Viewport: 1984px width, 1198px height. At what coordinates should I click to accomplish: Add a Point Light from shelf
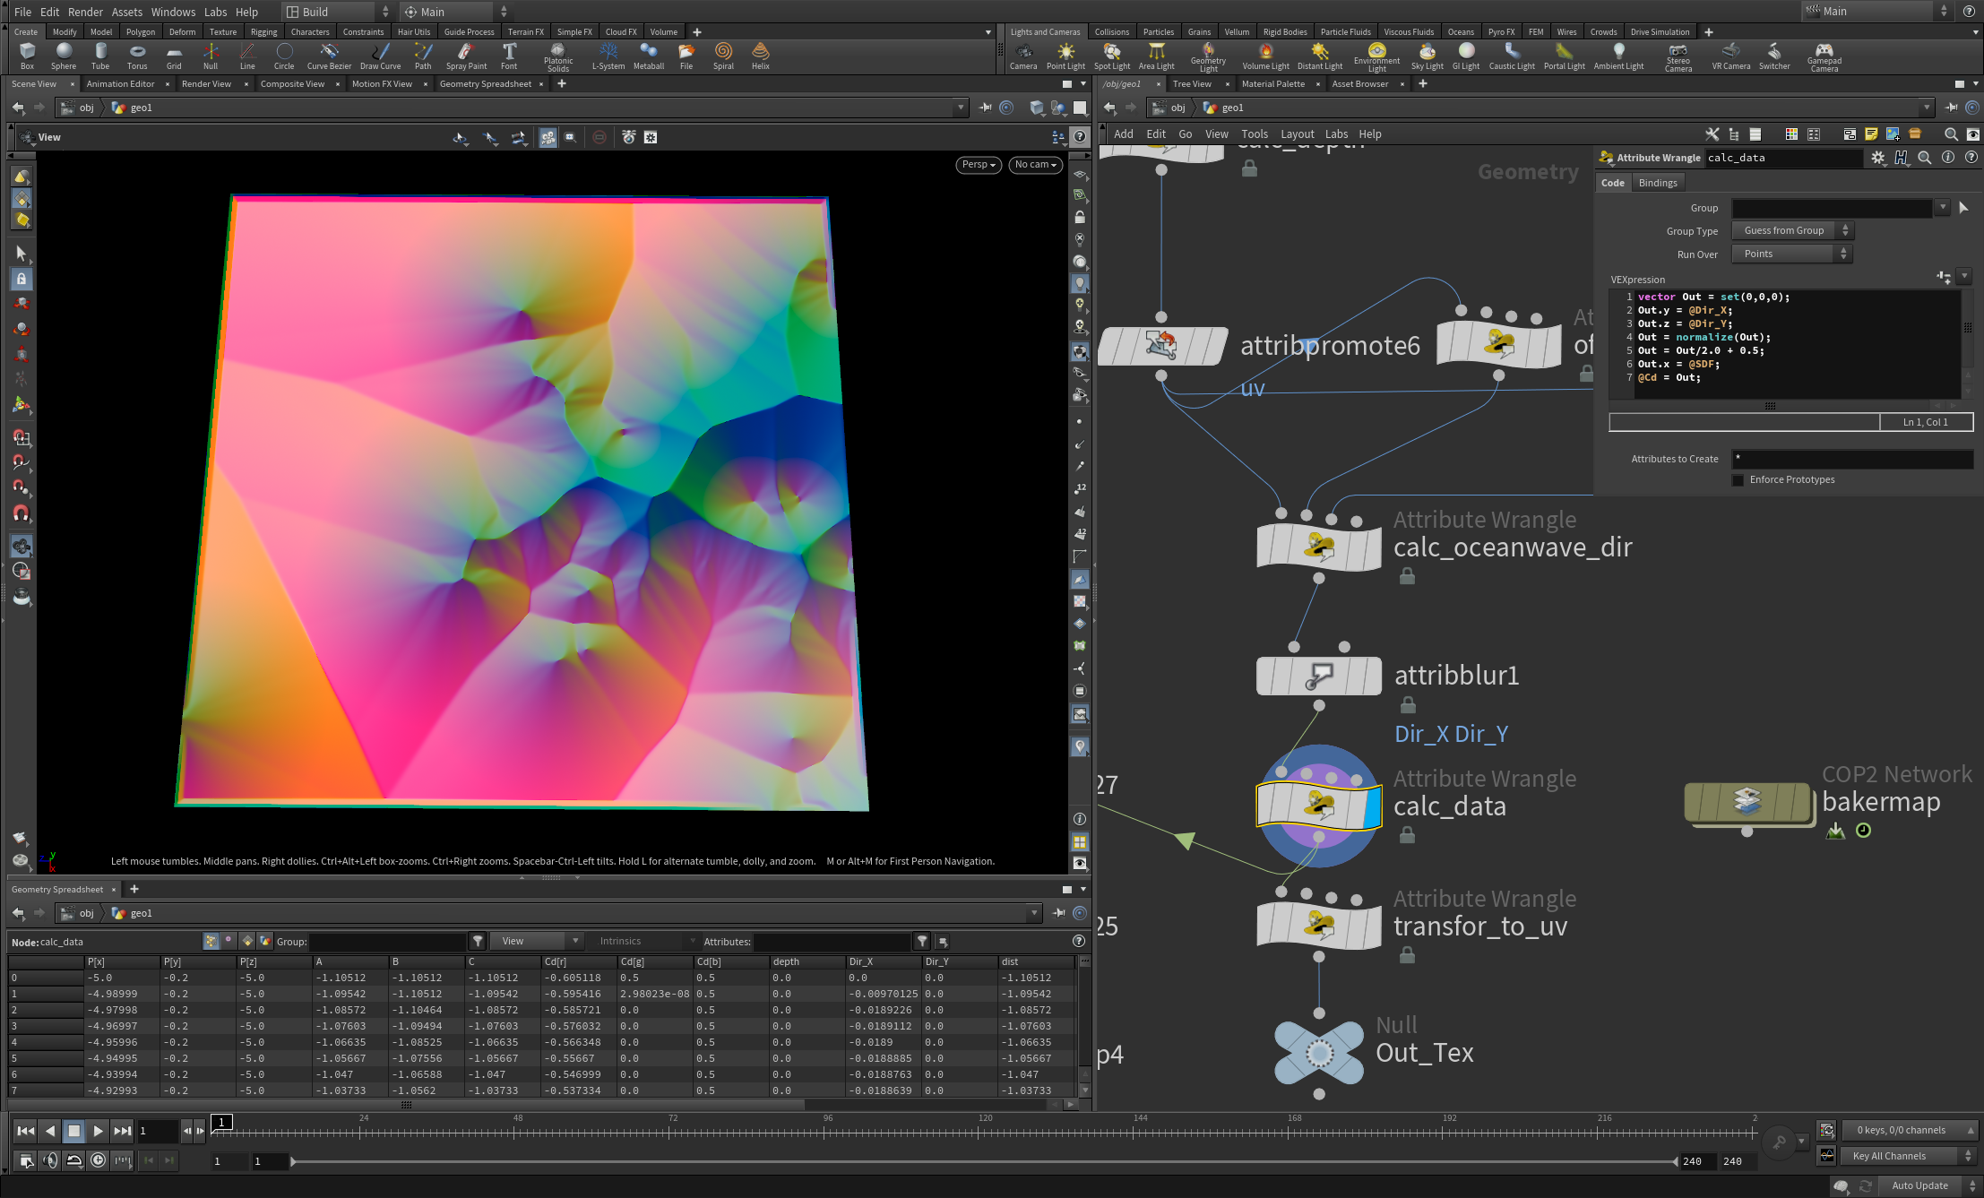[x=1065, y=55]
